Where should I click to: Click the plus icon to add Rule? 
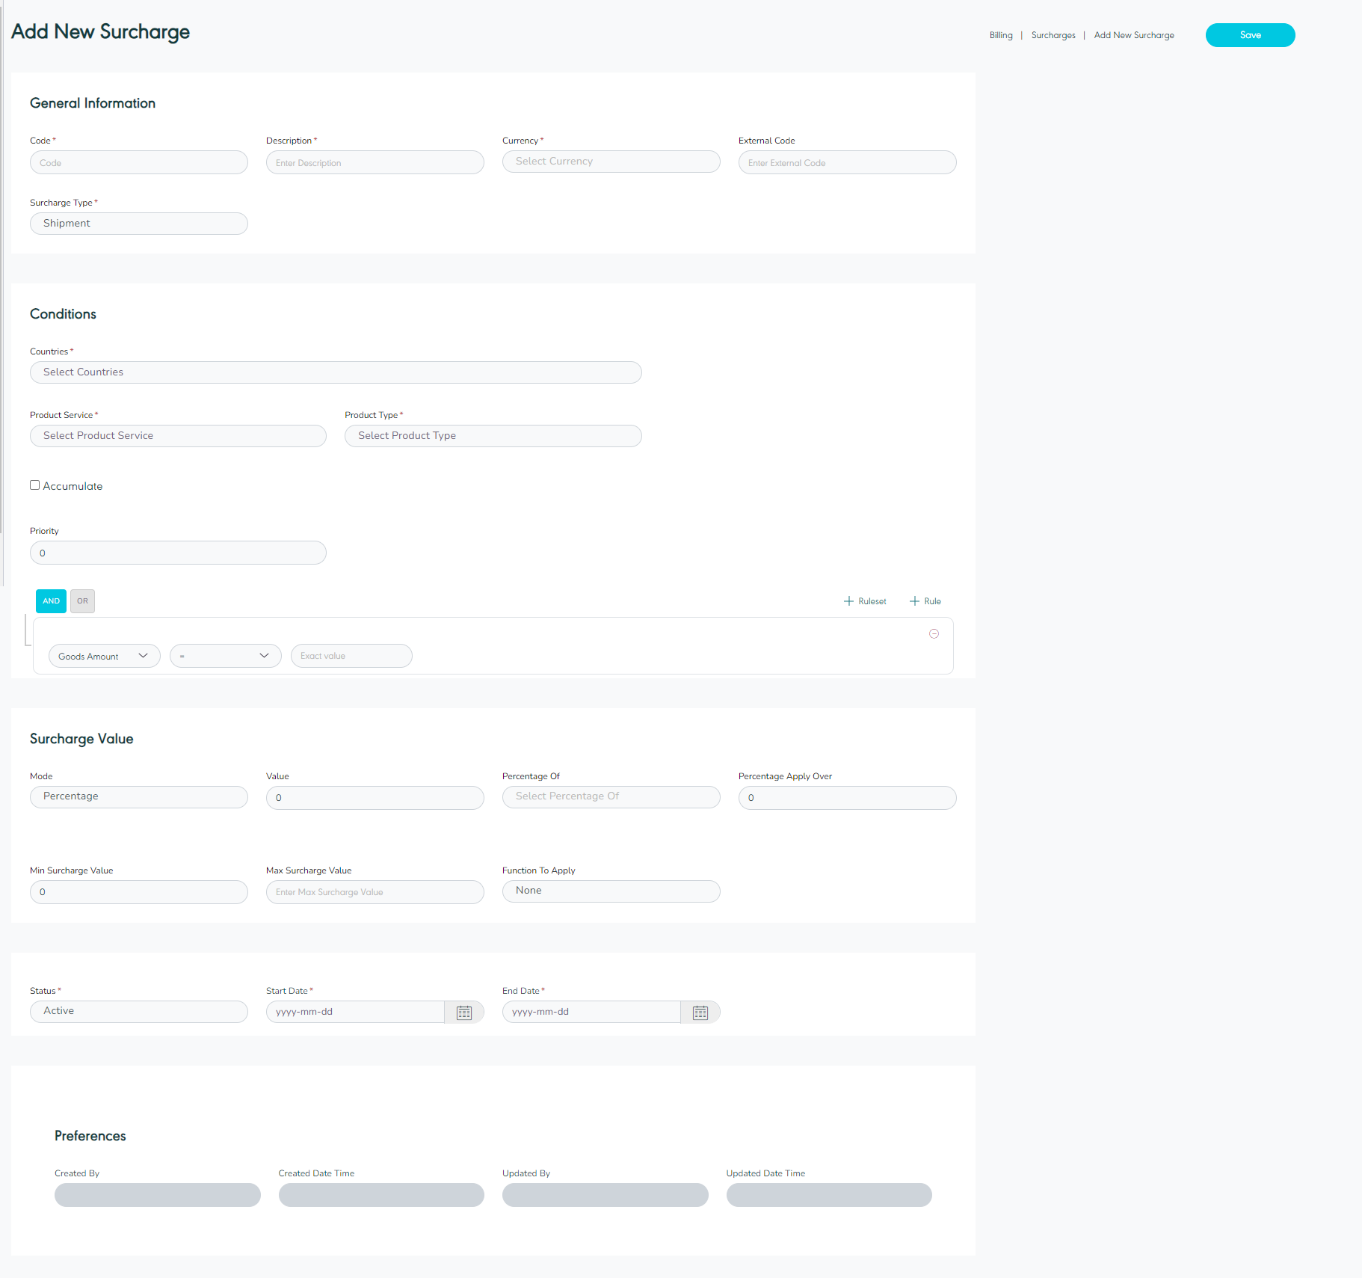(x=914, y=601)
